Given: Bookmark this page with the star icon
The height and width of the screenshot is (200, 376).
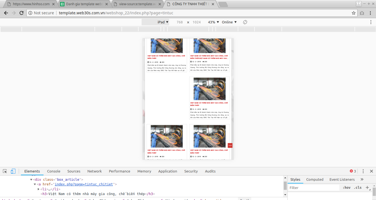Looking at the screenshot, I should [354, 13].
